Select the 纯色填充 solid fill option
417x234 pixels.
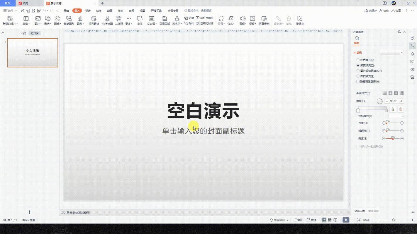358,60
